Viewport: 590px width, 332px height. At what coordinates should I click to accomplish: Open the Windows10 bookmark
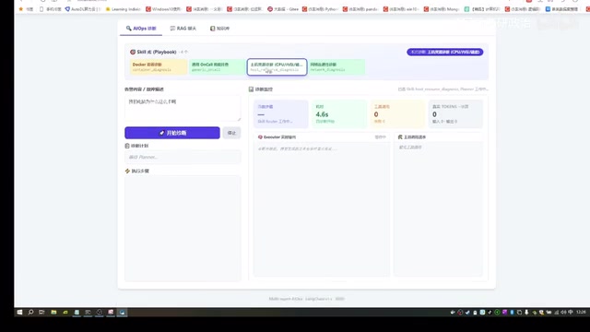(x=163, y=9)
